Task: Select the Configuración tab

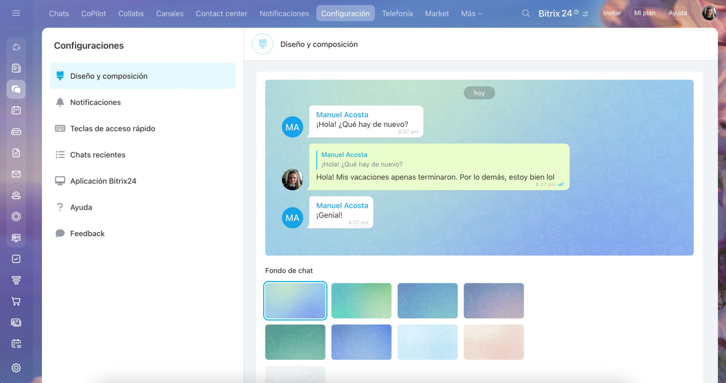Action: click(x=345, y=13)
